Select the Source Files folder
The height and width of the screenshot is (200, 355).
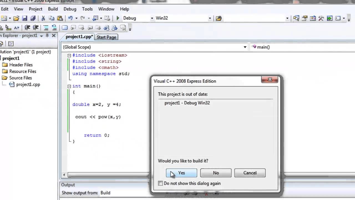coord(21,78)
